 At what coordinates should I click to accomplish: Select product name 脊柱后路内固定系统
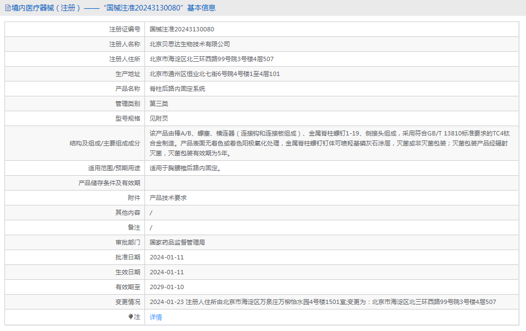click(x=178, y=89)
